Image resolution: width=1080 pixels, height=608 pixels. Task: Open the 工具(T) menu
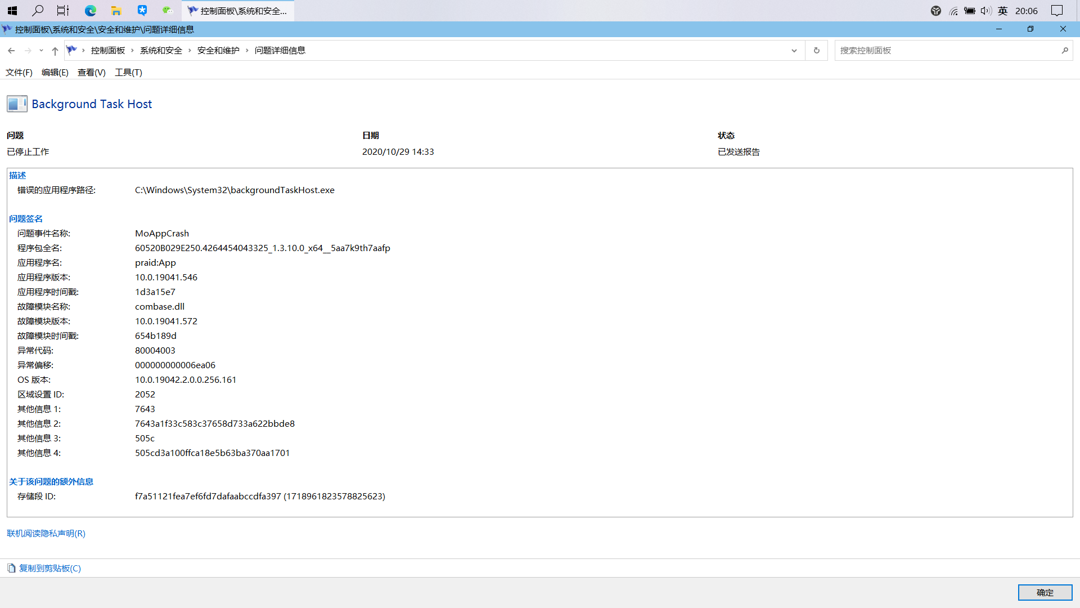pos(128,72)
